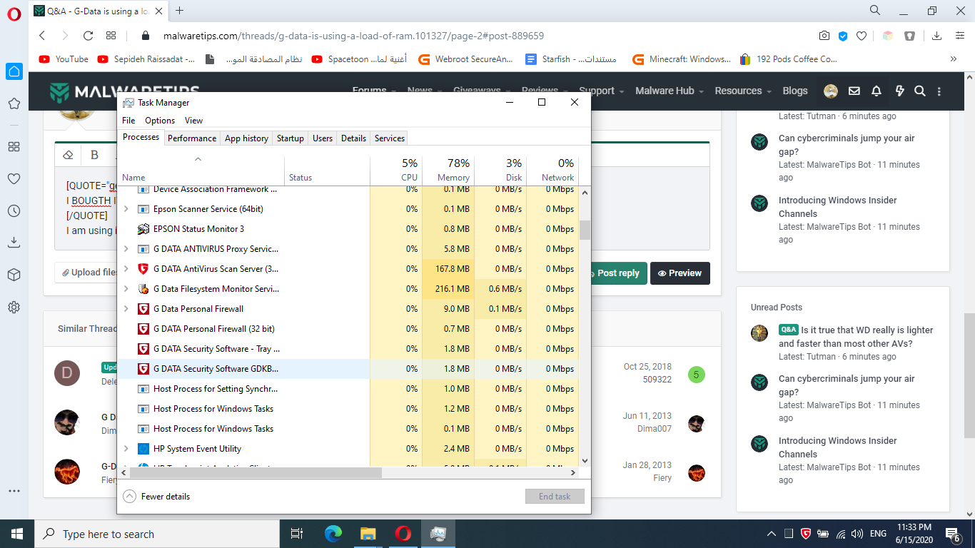Click the Windows taskbar search box
Viewport: 975px width, 548px height.
coord(157,534)
